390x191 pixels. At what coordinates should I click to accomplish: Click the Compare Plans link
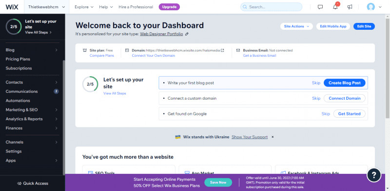[x=102, y=56]
